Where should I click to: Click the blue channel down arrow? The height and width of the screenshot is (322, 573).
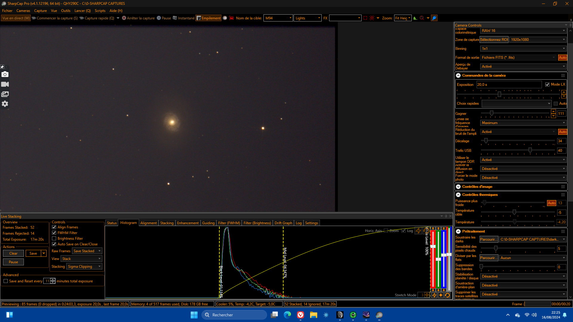(444, 290)
